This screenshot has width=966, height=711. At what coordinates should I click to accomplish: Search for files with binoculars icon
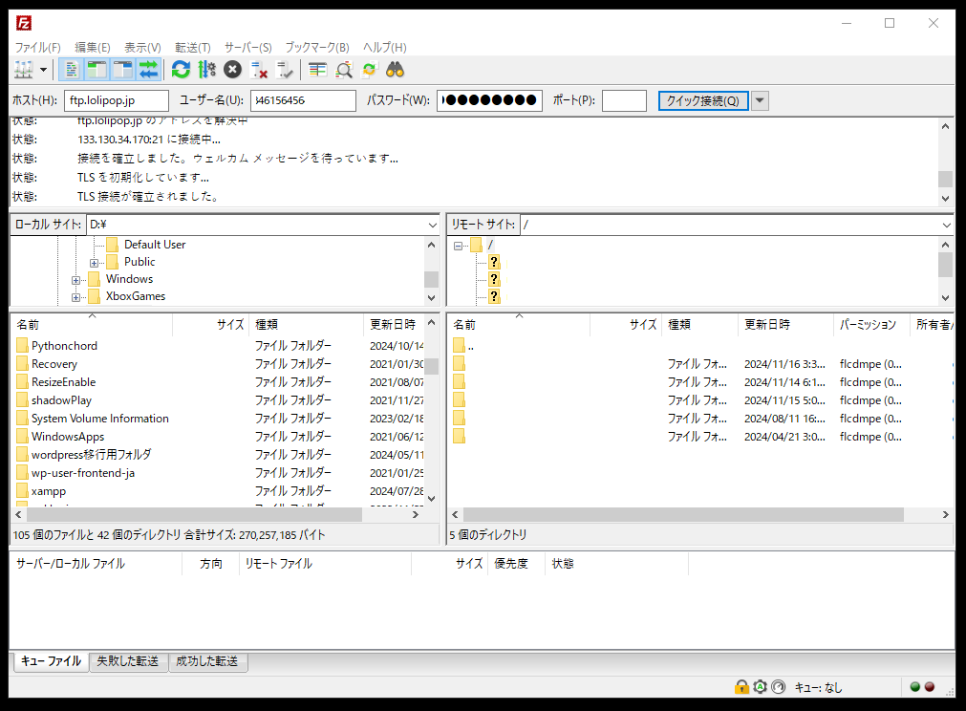point(396,70)
